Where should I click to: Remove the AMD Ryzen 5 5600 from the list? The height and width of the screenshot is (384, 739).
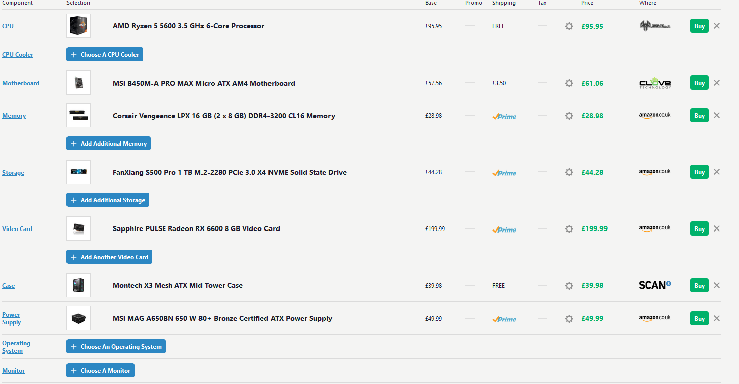(x=717, y=26)
